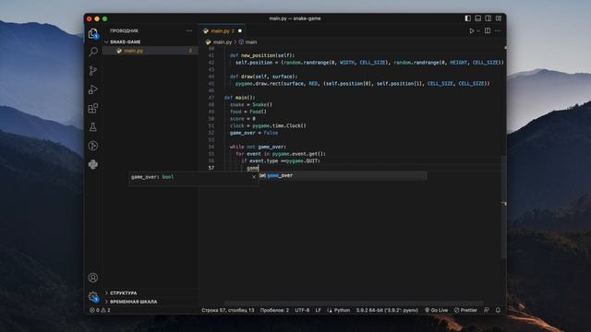Viewport: 591px width, 332px height.
Task: Open Customize Layout icon
Action: tap(499, 18)
